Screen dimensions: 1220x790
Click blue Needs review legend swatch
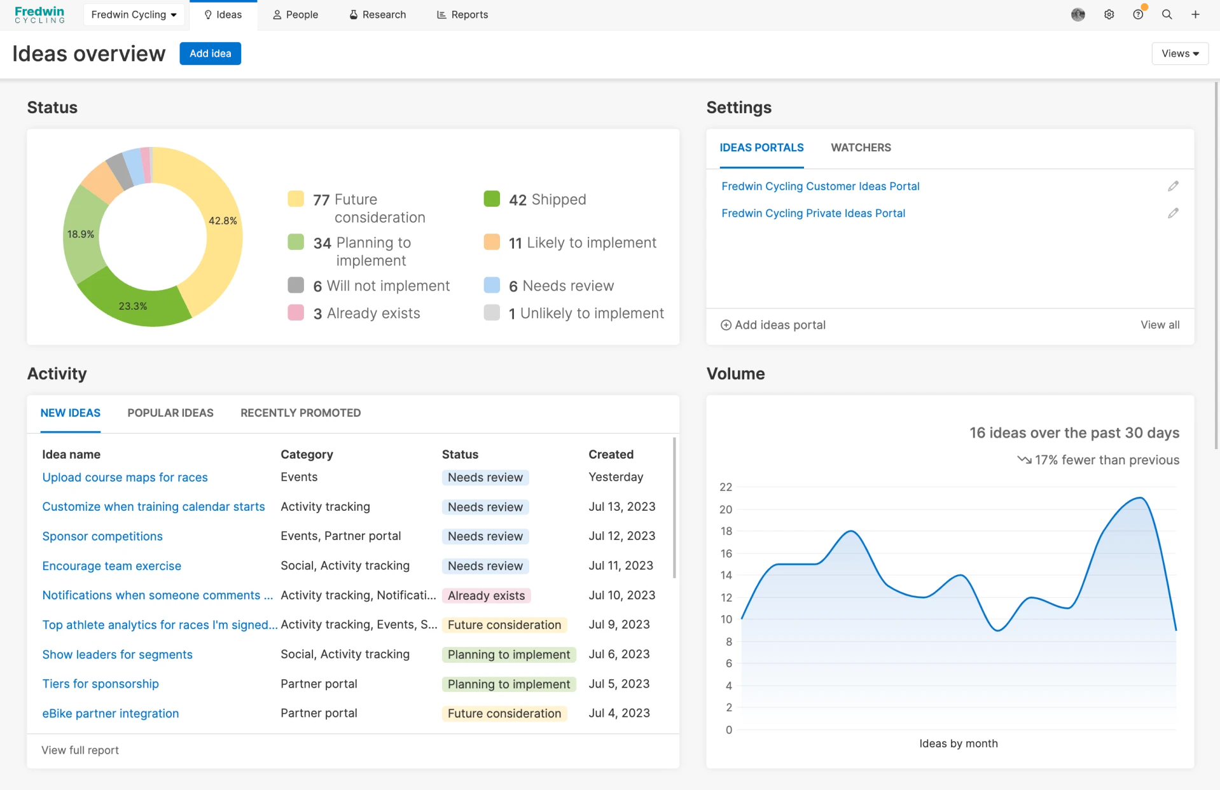[492, 285]
